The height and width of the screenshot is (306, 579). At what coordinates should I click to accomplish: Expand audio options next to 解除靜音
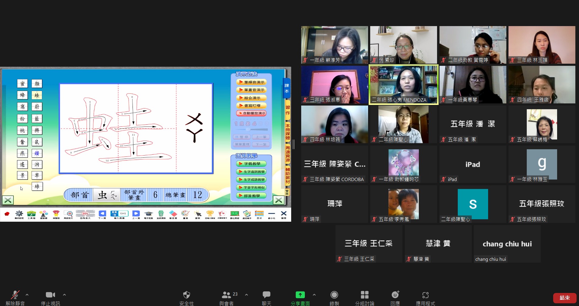27,294
